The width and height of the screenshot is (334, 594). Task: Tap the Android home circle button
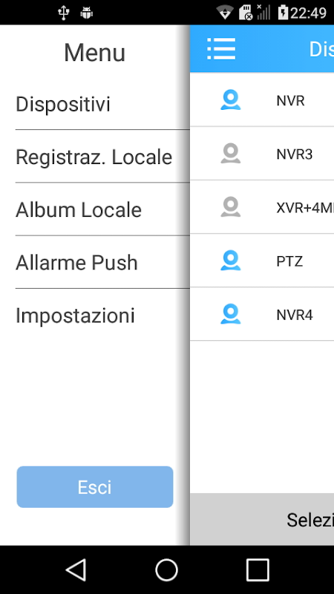(x=166, y=569)
